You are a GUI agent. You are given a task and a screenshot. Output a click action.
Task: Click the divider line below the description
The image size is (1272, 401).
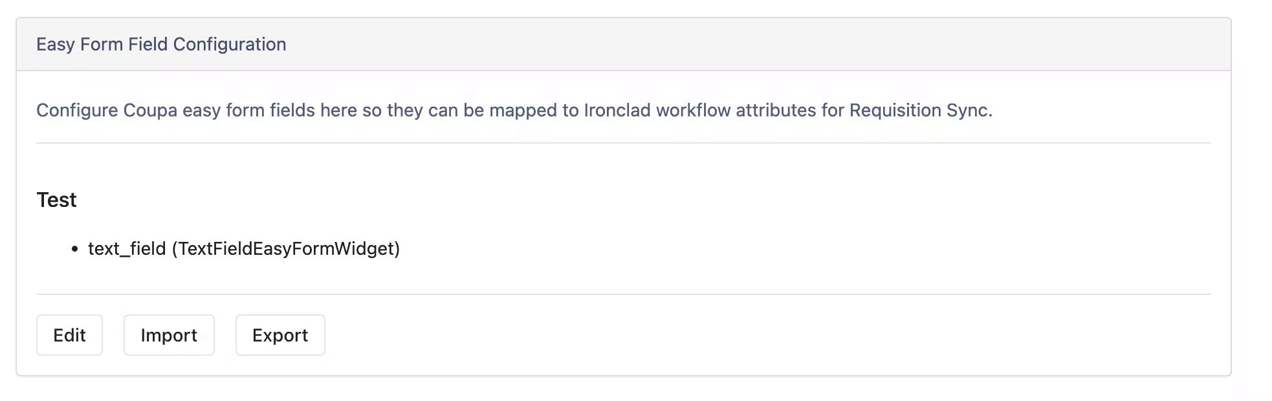624,143
